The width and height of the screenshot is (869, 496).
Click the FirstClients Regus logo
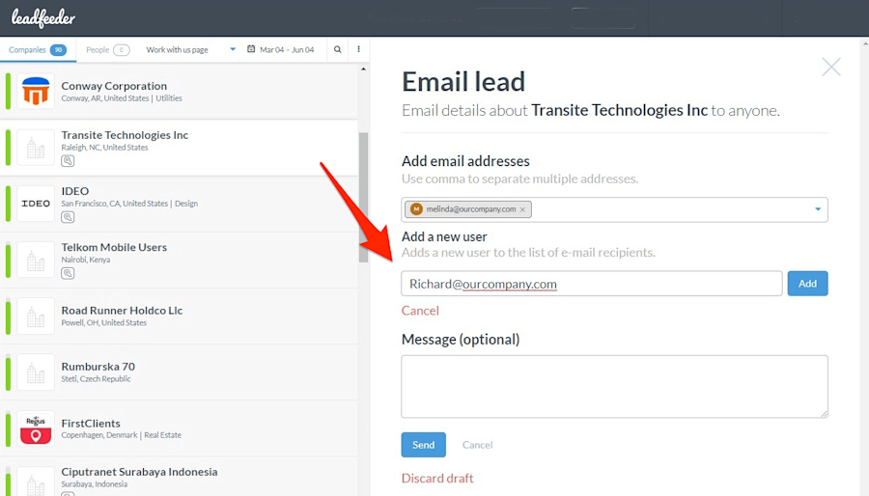tap(36, 428)
